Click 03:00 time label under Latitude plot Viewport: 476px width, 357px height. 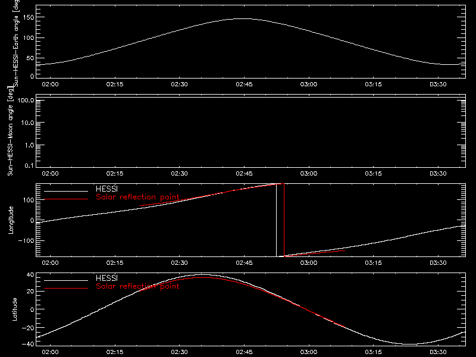(309, 352)
